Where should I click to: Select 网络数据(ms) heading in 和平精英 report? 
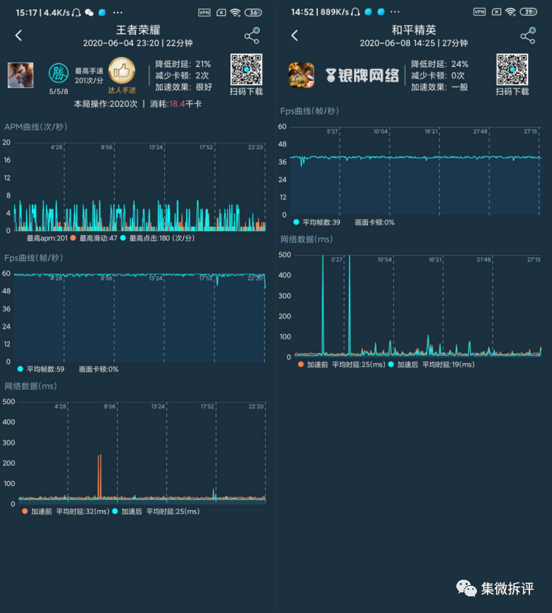coord(306,239)
